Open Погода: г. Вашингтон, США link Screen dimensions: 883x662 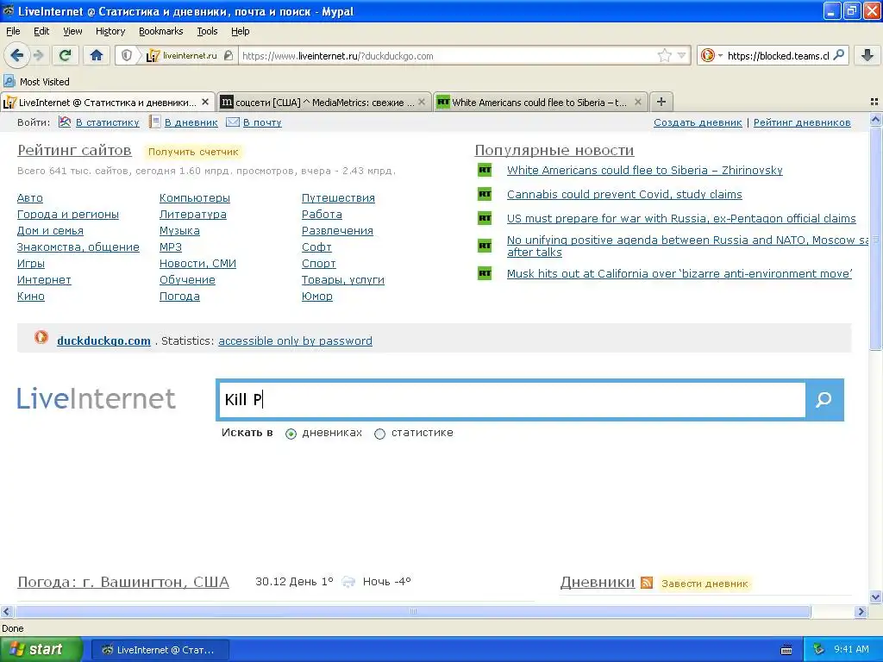pyautogui.click(x=123, y=582)
